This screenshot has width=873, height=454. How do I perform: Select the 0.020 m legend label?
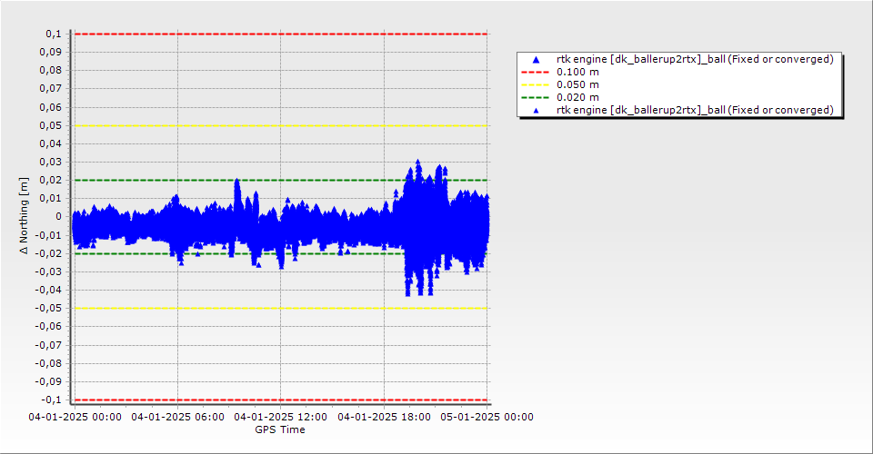tap(577, 97)
